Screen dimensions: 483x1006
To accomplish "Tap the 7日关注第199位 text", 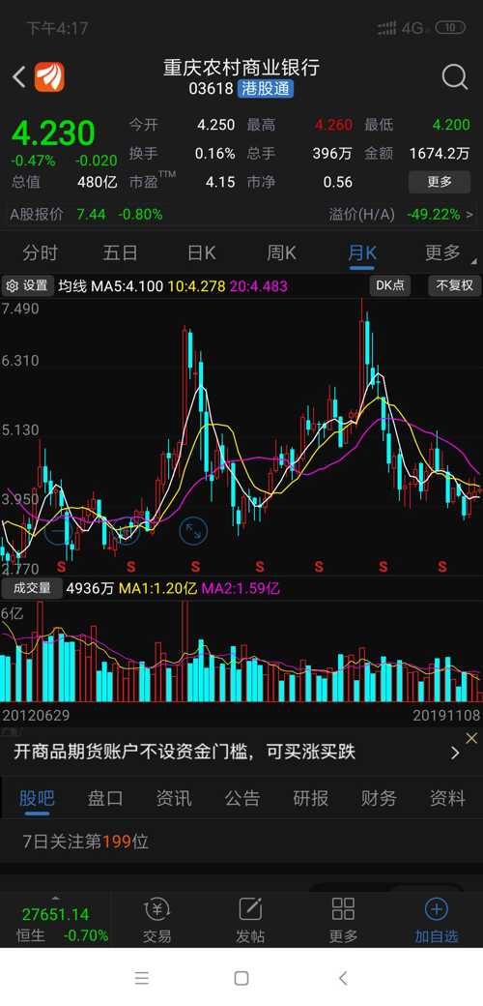I will (x=86, y=842).
